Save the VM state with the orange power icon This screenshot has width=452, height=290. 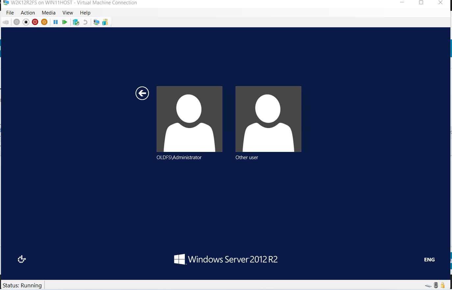pos(44,22)
